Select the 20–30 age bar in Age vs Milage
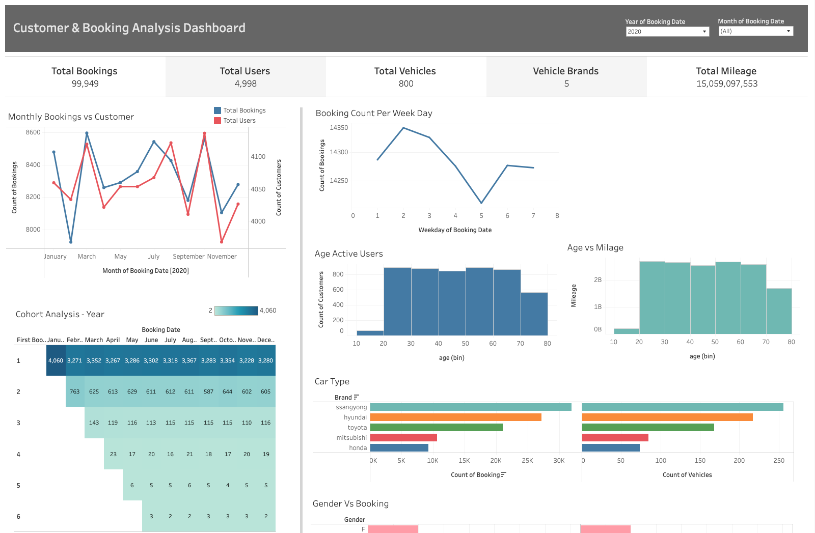This screenshot has height=533, width=815. pos(652,298)
